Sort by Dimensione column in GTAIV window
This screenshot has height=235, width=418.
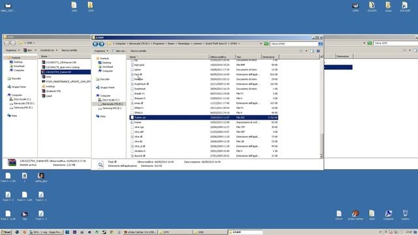[x=270, y=57]
